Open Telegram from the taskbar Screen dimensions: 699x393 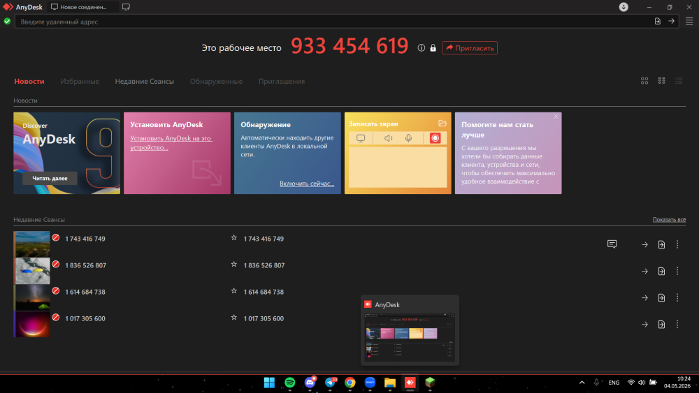click(x=330, y=383)
